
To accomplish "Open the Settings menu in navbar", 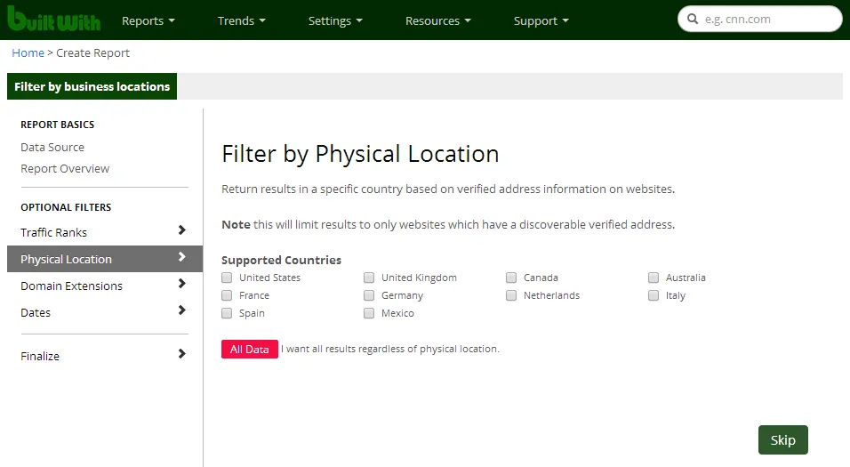I will (x=335, y=20).
